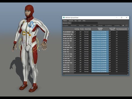Open the Help menu
This screenshot has height=99, width=132.
point(84,21)
